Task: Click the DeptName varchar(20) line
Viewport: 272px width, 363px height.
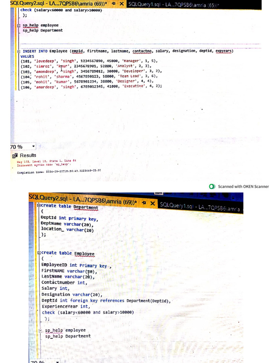Action: point(67,224)
